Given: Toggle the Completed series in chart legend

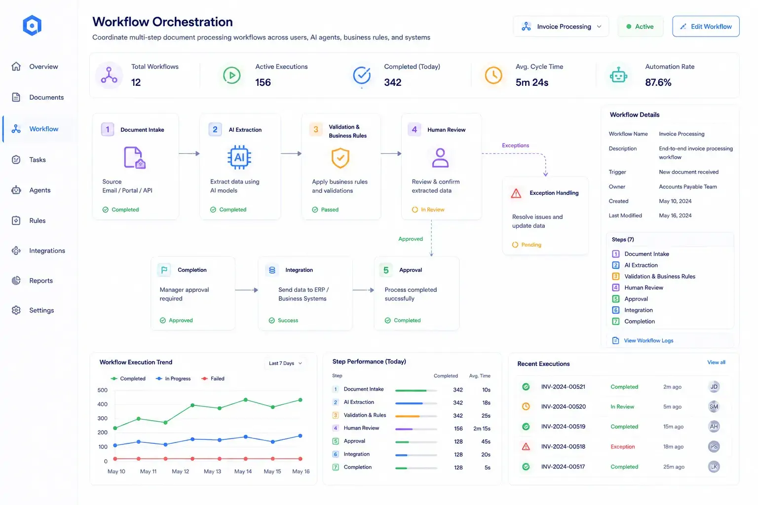Looking at the screenshot, I should (x=128, y=379).
